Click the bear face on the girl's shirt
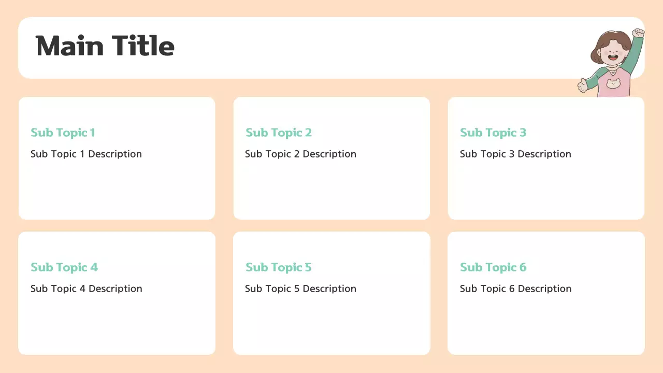This screenshot has width=663, height=373. [x=613, y=83]
